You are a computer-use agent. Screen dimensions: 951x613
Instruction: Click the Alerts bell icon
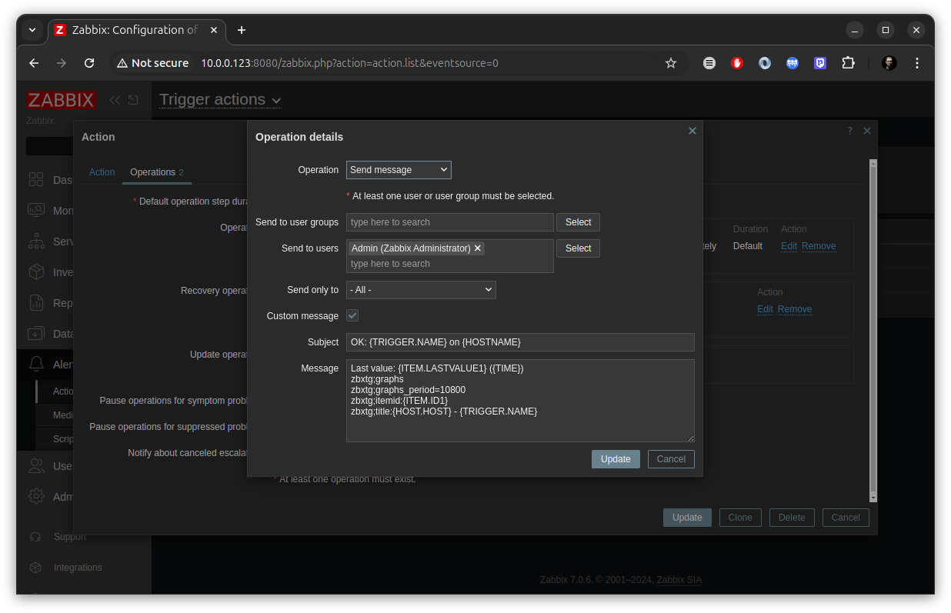pyautogui.click(x=36, y=364)
